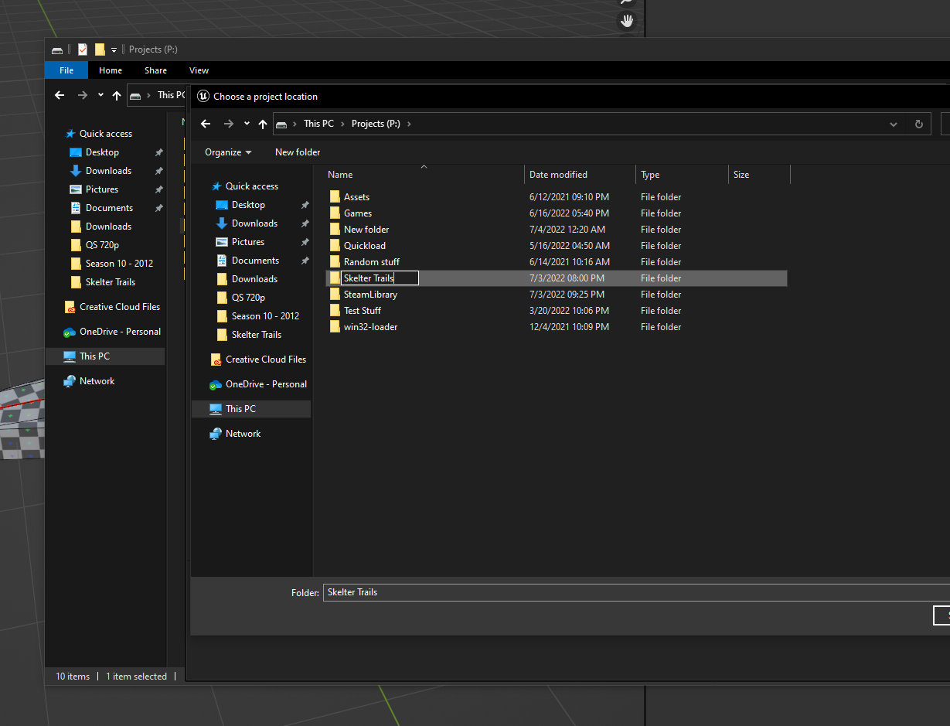Select the New folder row in the file list
Viewport: 950px width, 726px height.
(x=557, y=230)
